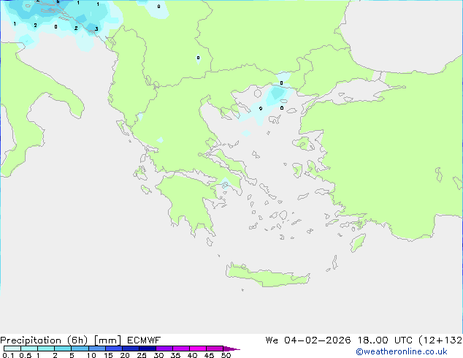This screenshot has height=358, width=463.
Task: Click the '25' legend scale label
Action: pyautogui.click(x=142, y=355)
